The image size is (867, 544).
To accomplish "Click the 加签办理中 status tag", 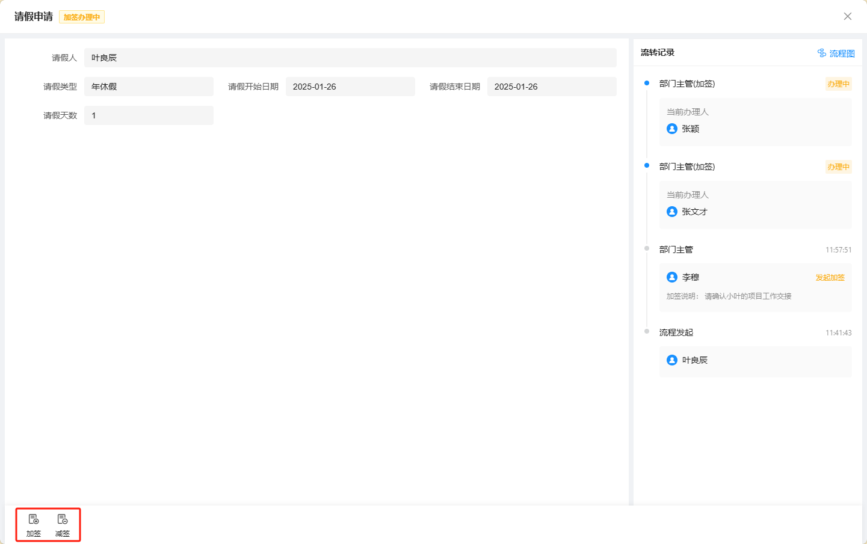I will (82, 17).
